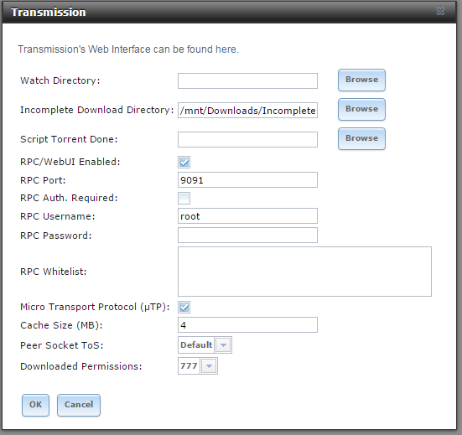
Task: Focus the Watch Directory text field
Action: (247, 80)
